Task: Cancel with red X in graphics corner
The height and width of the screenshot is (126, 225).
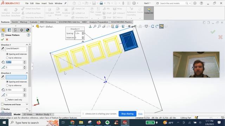Action: point(220,37)
